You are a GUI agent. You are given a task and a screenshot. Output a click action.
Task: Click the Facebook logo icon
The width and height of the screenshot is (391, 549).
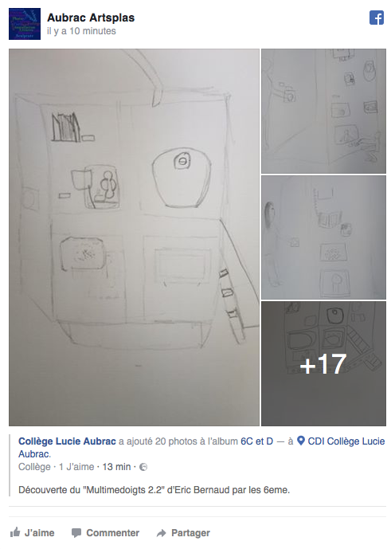click(377, 18)
